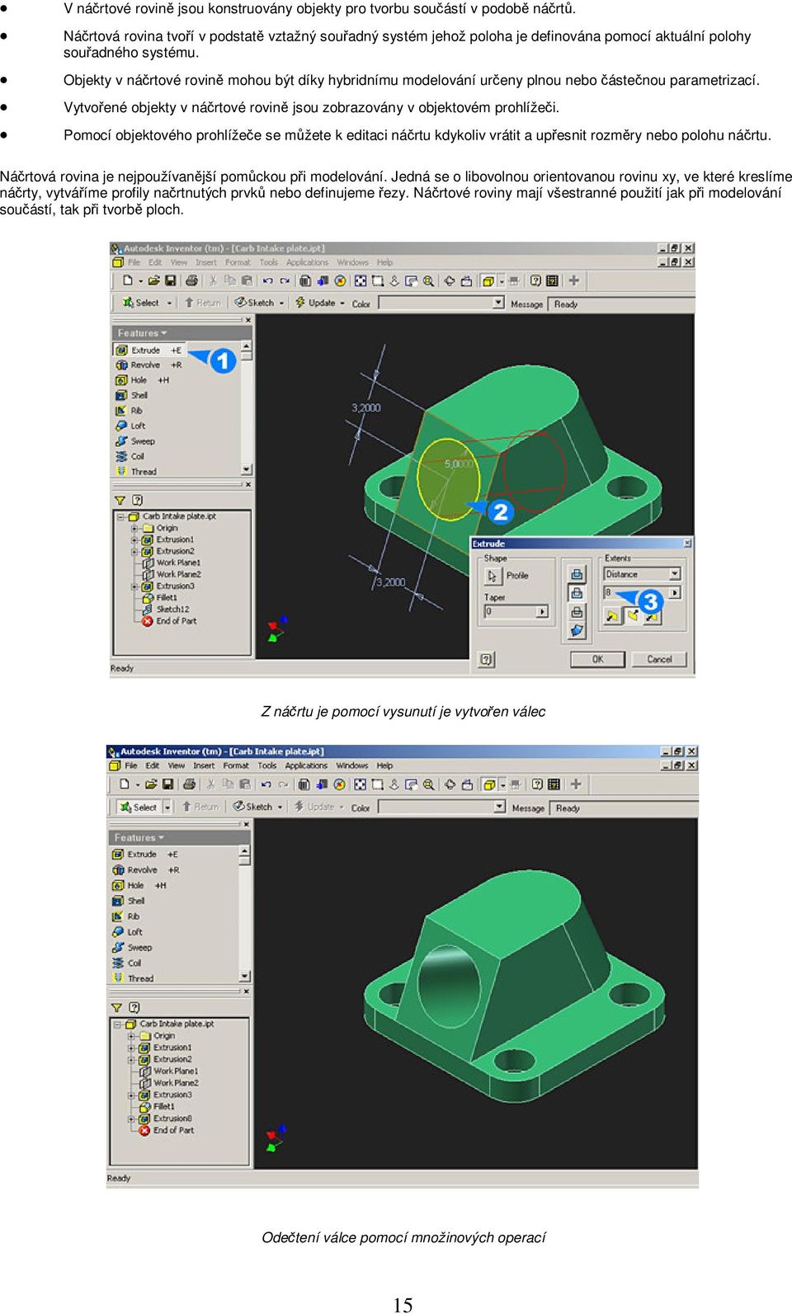The image size is (792, 1314).
Task: Open Edit menu in lower screenshot
Action: [x=153, y=765]
